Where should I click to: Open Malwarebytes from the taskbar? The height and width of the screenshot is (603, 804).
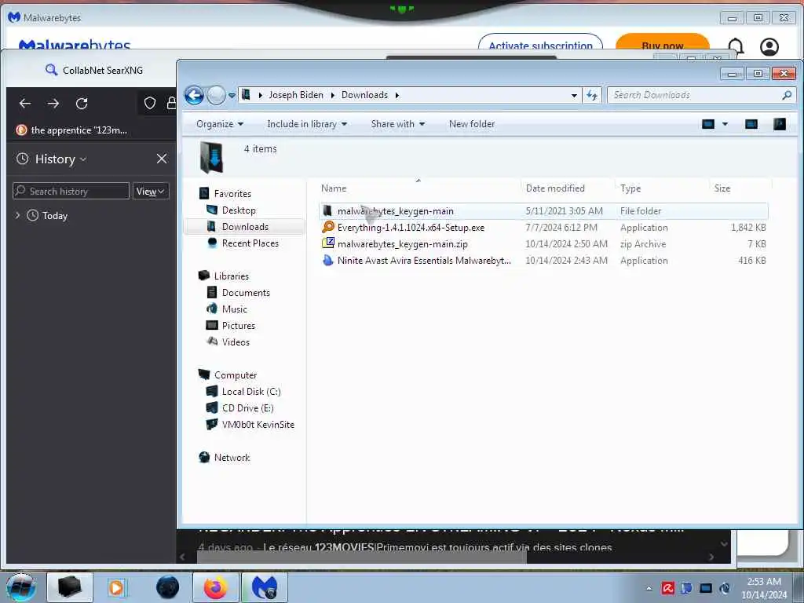coord(265,587)
